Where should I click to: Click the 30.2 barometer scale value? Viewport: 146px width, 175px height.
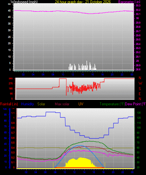pos(138,10)
